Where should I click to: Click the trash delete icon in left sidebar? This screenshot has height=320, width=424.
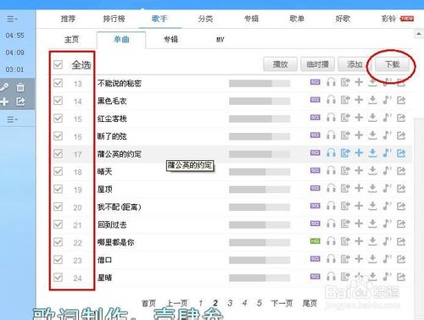pyautogui.click(x=20, y=87)
